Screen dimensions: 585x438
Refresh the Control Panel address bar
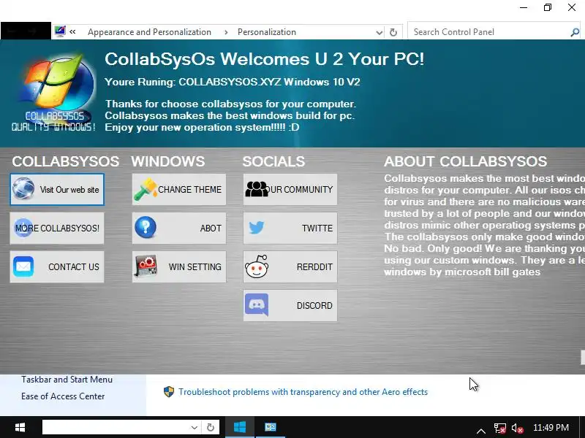pyautogui.click(x=393, y=32)
